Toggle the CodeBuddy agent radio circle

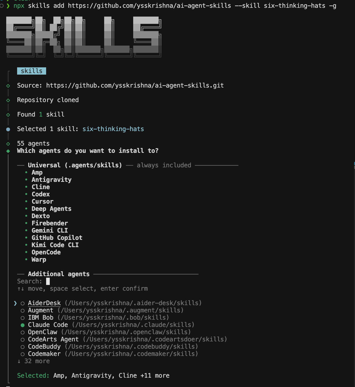tap(23, 347)
